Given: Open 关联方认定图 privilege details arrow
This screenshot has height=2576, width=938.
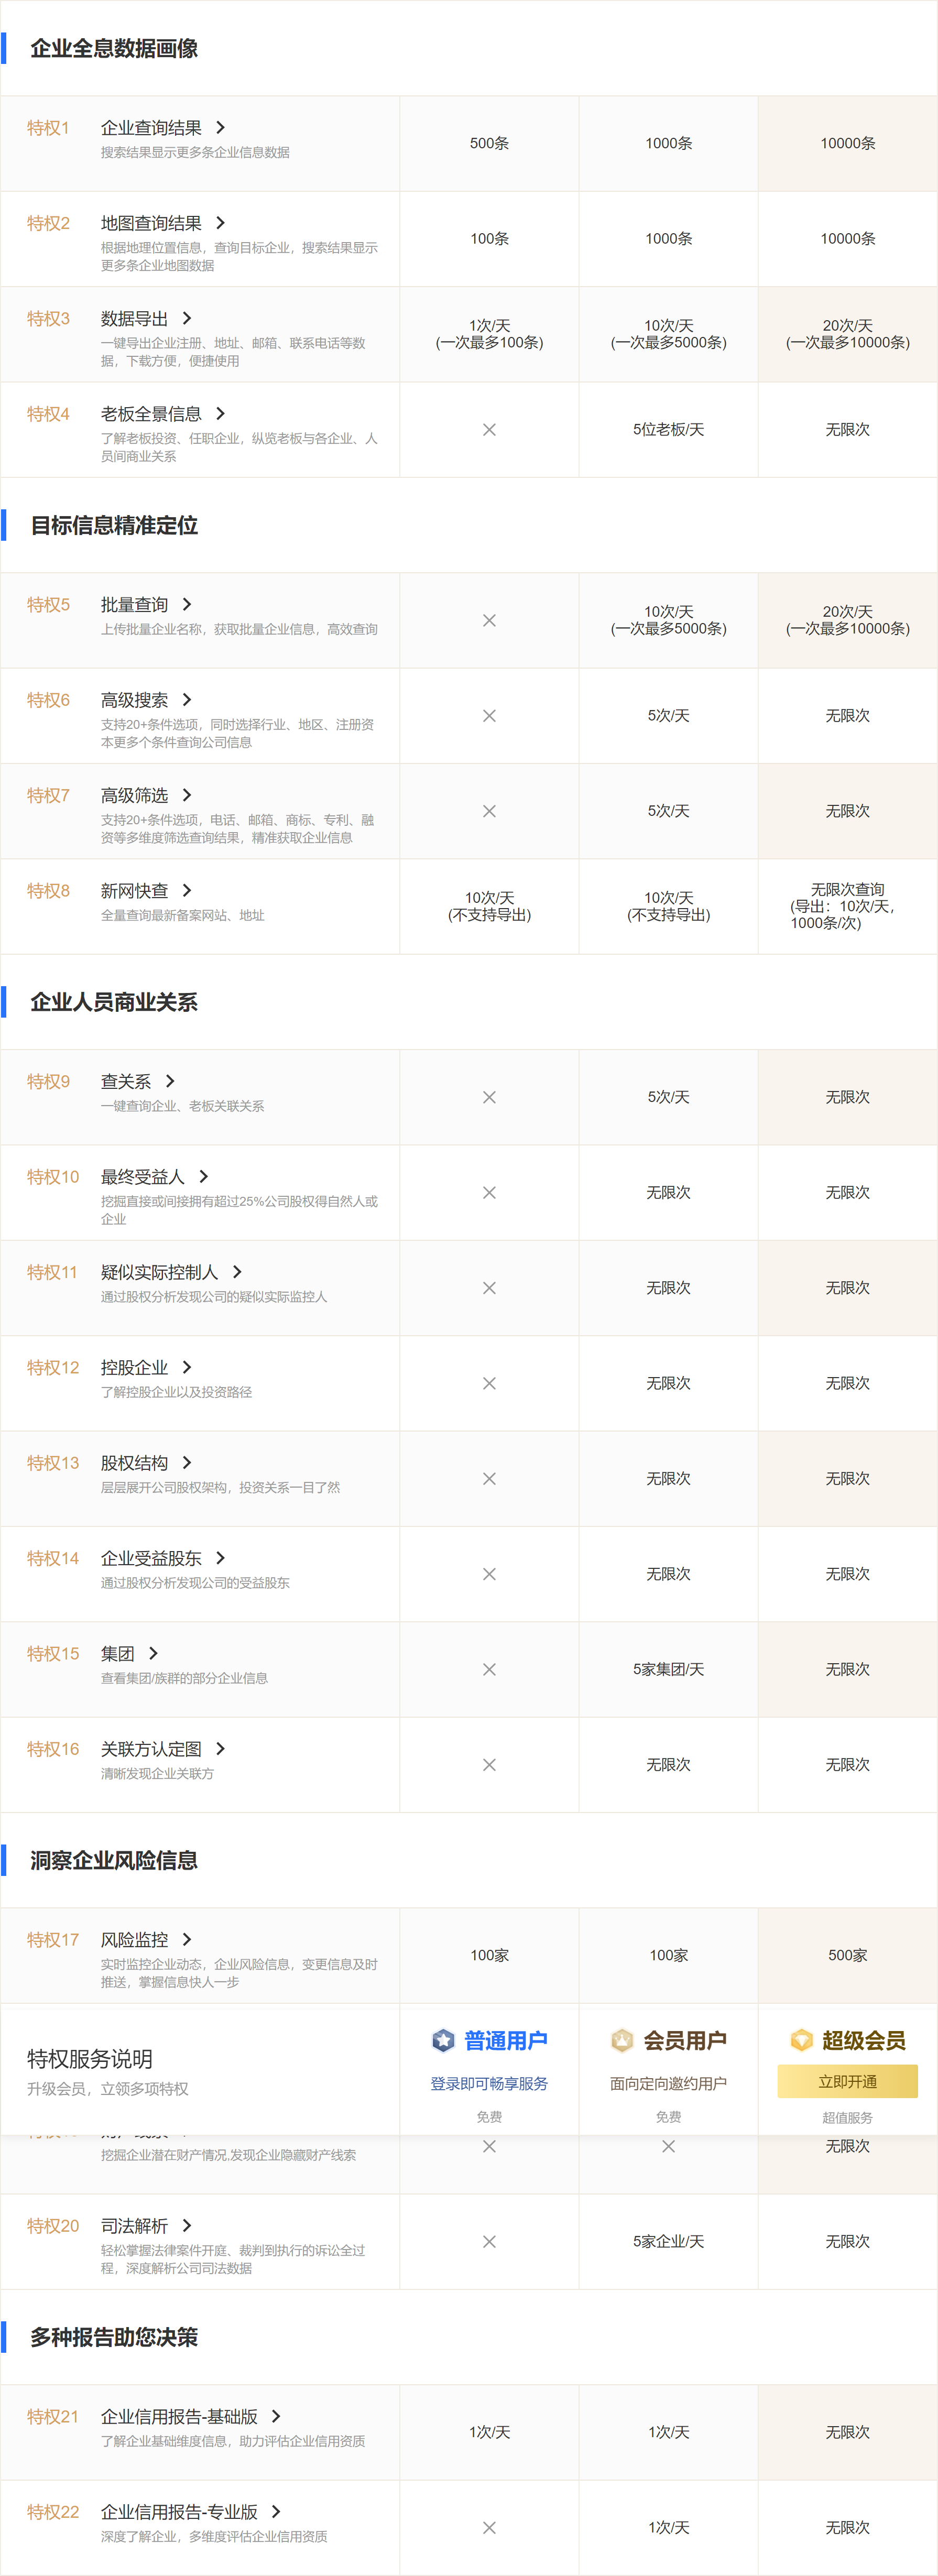Looking at the screenshot, I should [x=220, y=1749].
